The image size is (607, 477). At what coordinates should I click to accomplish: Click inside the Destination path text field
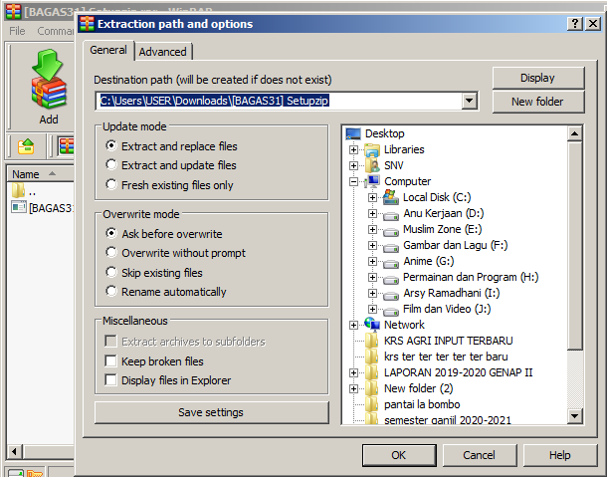(279, 101)
